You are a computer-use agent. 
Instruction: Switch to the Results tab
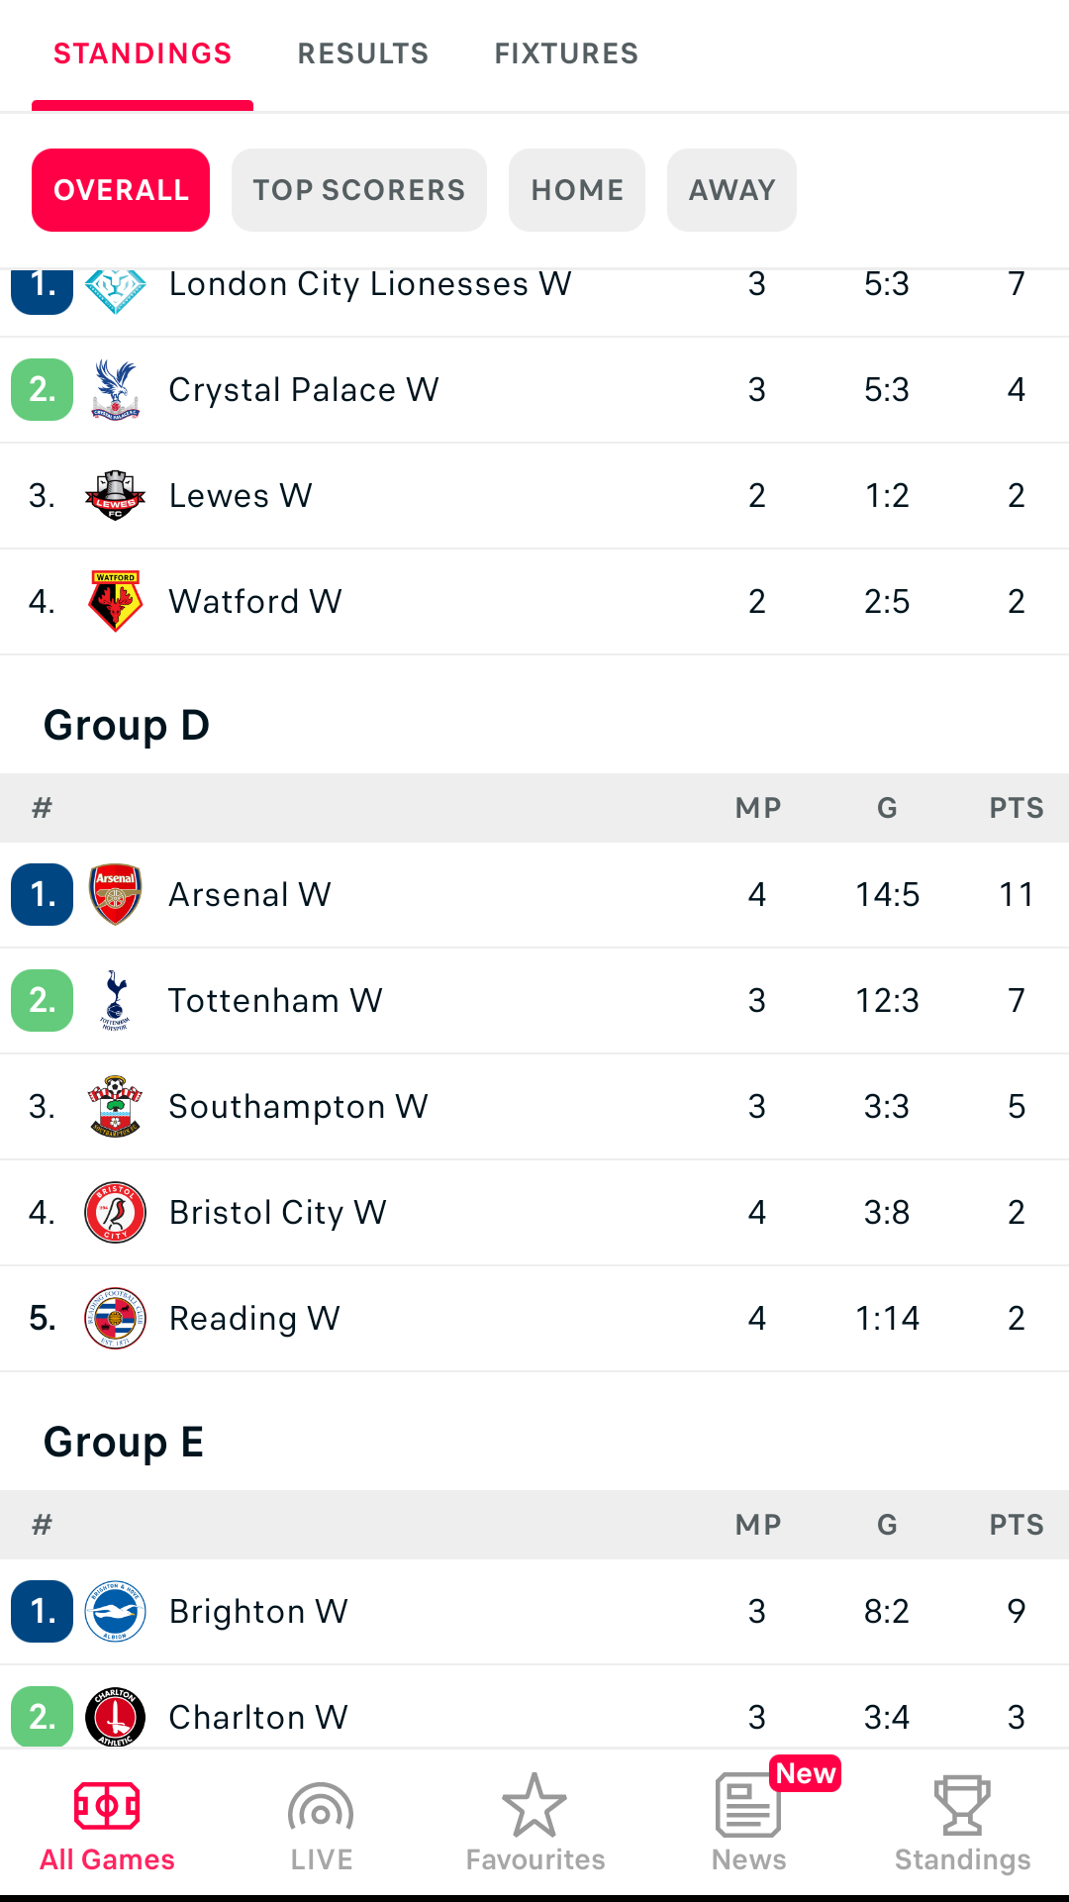coord(363,53)
